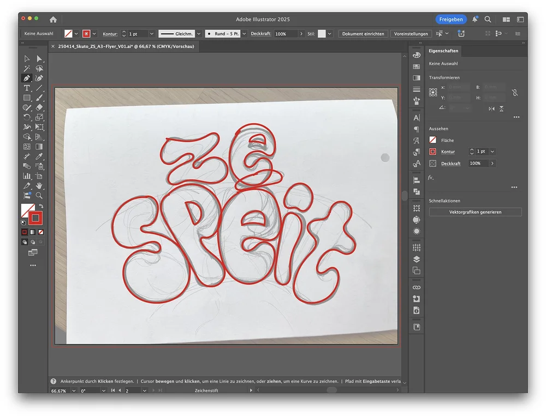The height and width of the screenshot is (417, 546).
Task: Click the Freigeben button
Action: coord(451,20)
